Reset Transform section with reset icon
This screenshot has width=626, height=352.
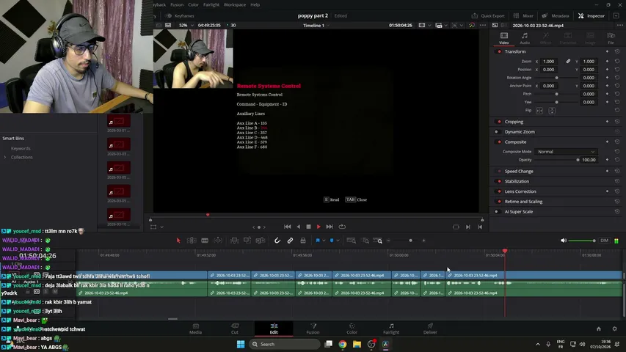617,51
